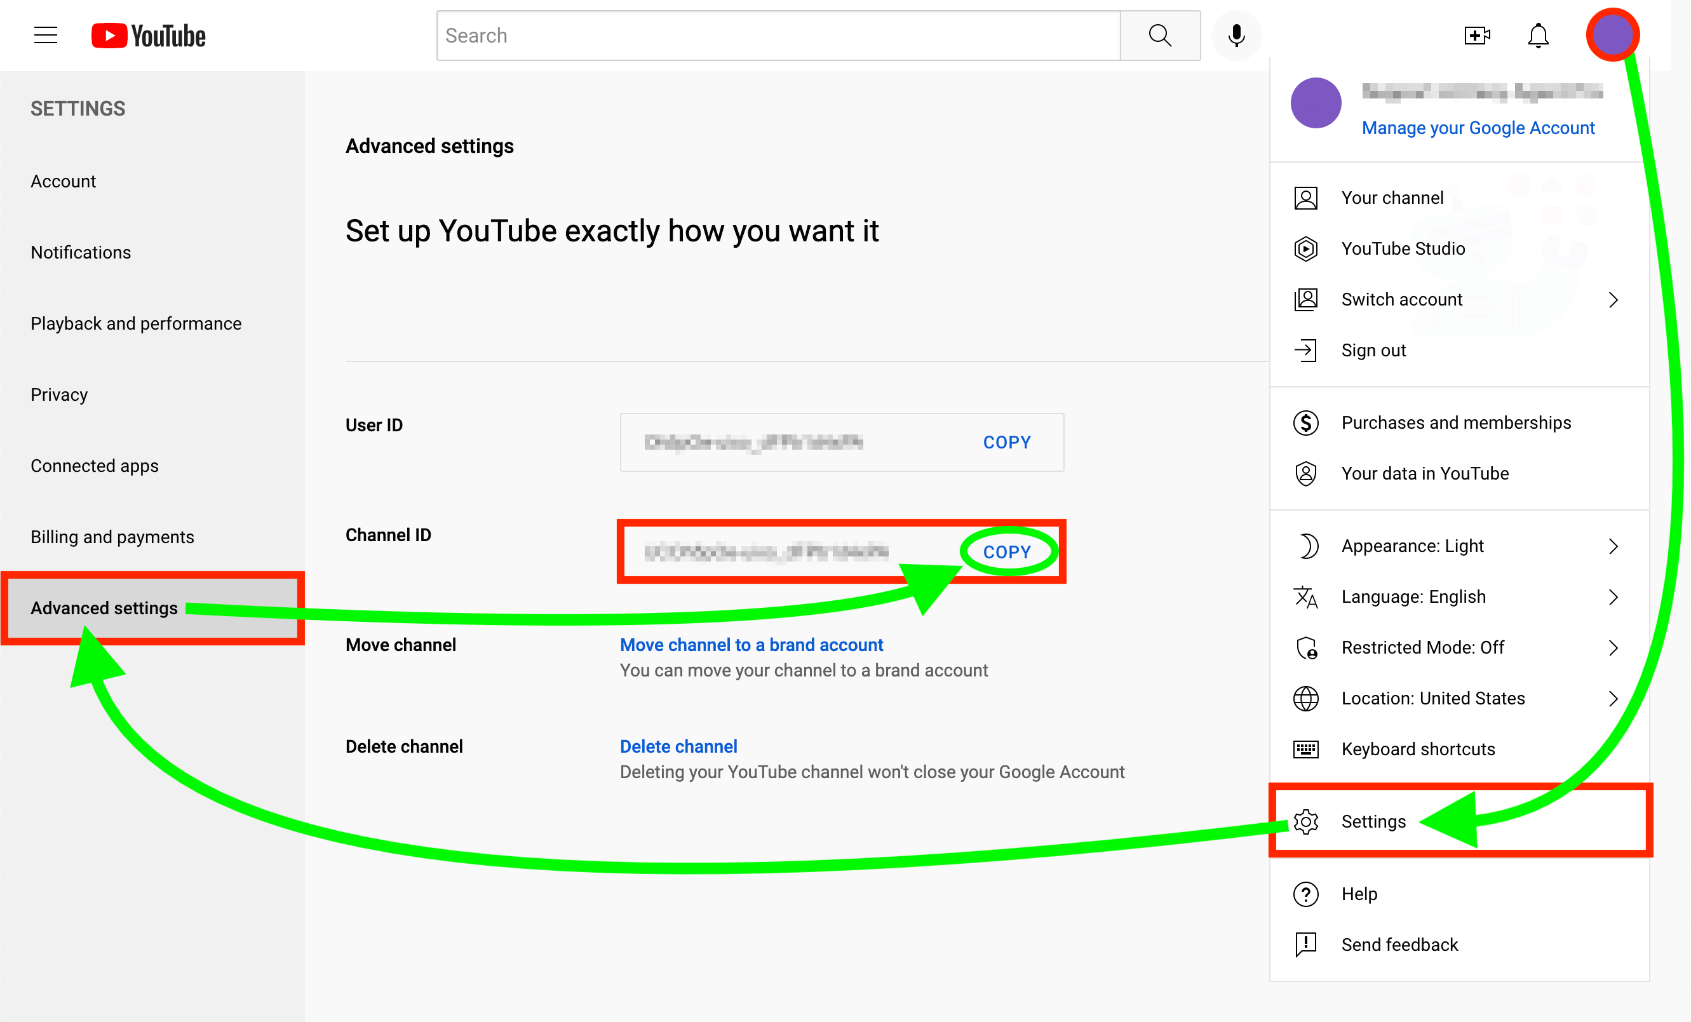Select Send feedback entry
The width and height of the screenshot is (1691, 1022).
pyautogui.click(x=1459, y=945)
